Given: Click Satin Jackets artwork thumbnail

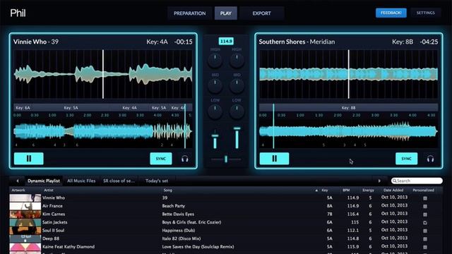Looking at the screenshot, I should 25,222.
